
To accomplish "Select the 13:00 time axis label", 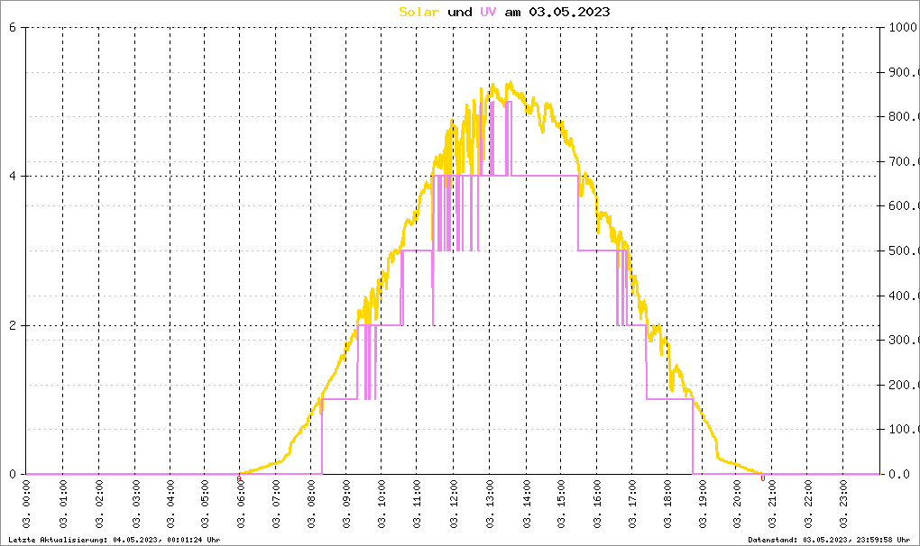I will click(x=490, y=504).
